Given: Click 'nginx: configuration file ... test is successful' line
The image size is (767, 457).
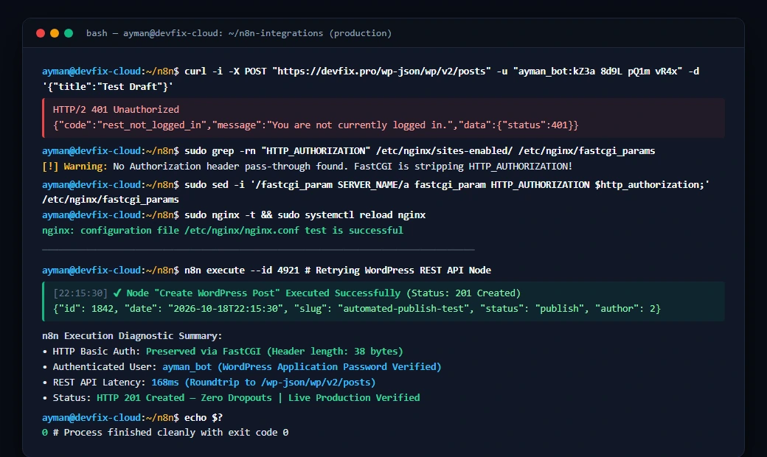Looking at the screenshot, I should click(223, 230).
